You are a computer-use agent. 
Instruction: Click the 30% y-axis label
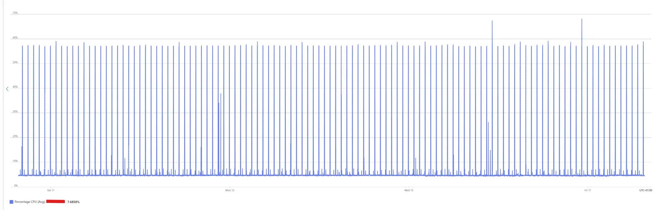click(15, 112)
